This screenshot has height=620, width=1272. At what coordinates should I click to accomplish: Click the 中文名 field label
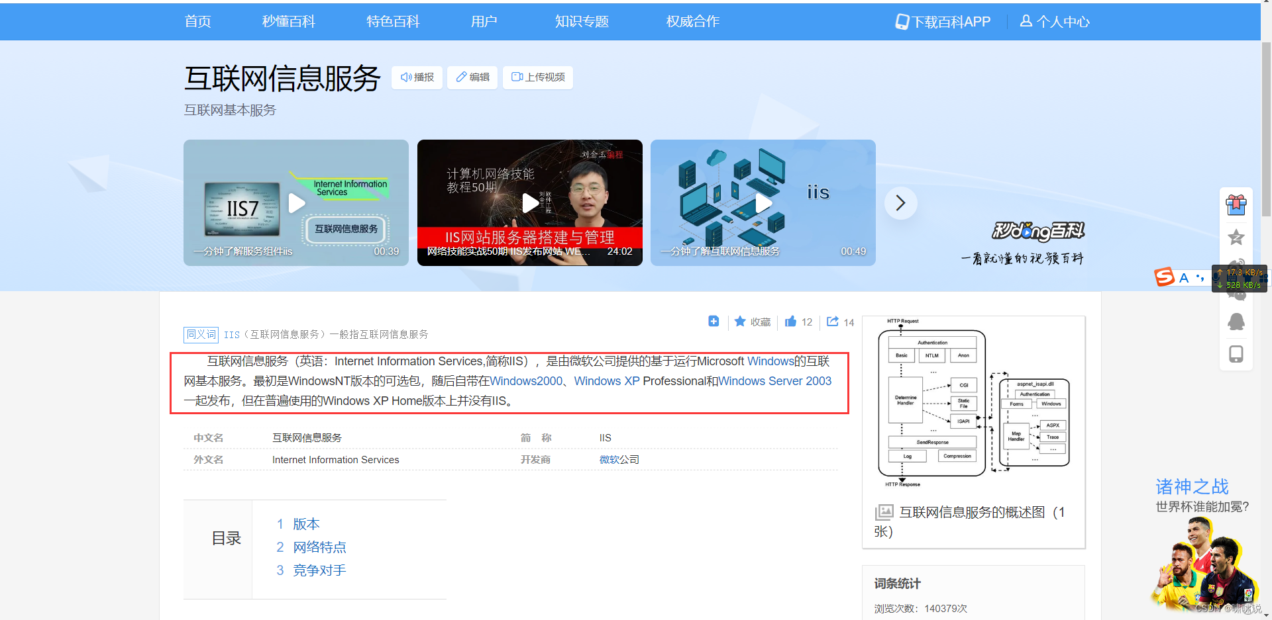[x=208, y=438]
